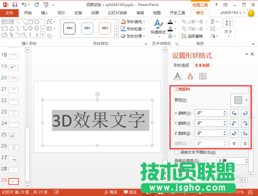Select the Down Arrow shape in gallery
The height and width of the screenshot is (196, 258).
tap(37, 28)
